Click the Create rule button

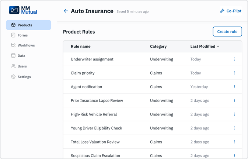point(227,31)
